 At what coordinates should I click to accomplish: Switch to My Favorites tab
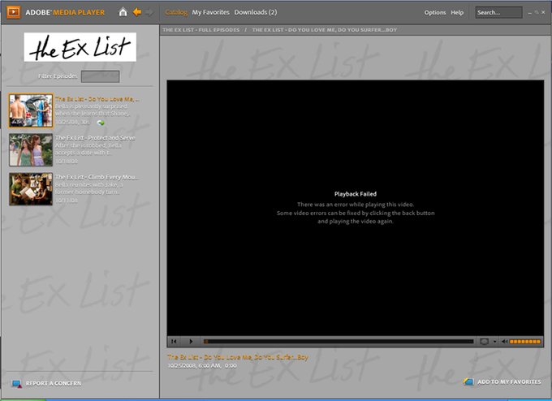210,12
